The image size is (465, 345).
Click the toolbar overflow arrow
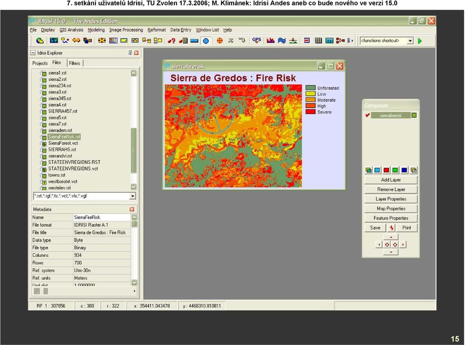coord(352,41)
